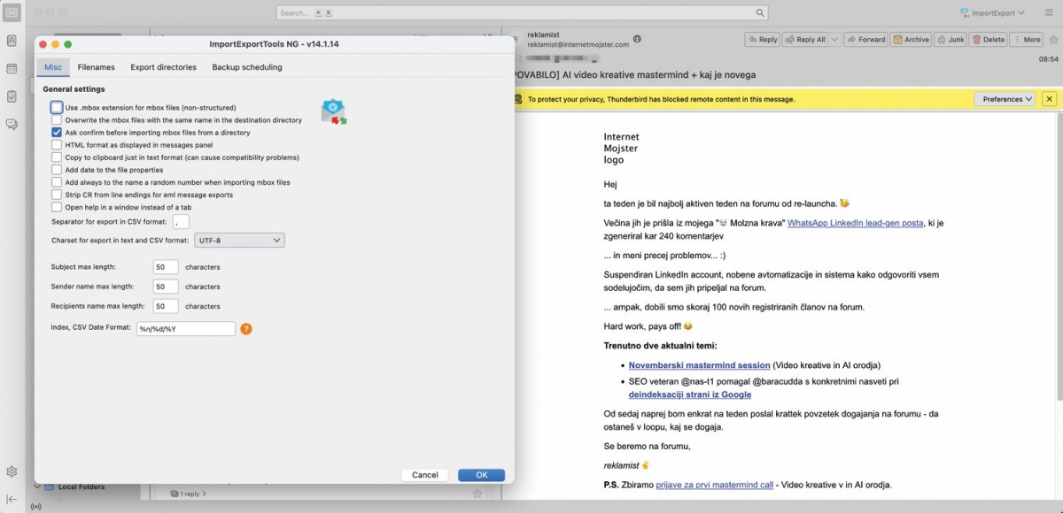The height and width of the screenshot is (513, 1063).
Task: Expand the Reply All dropdown arrow
Action: coord(834,40)
